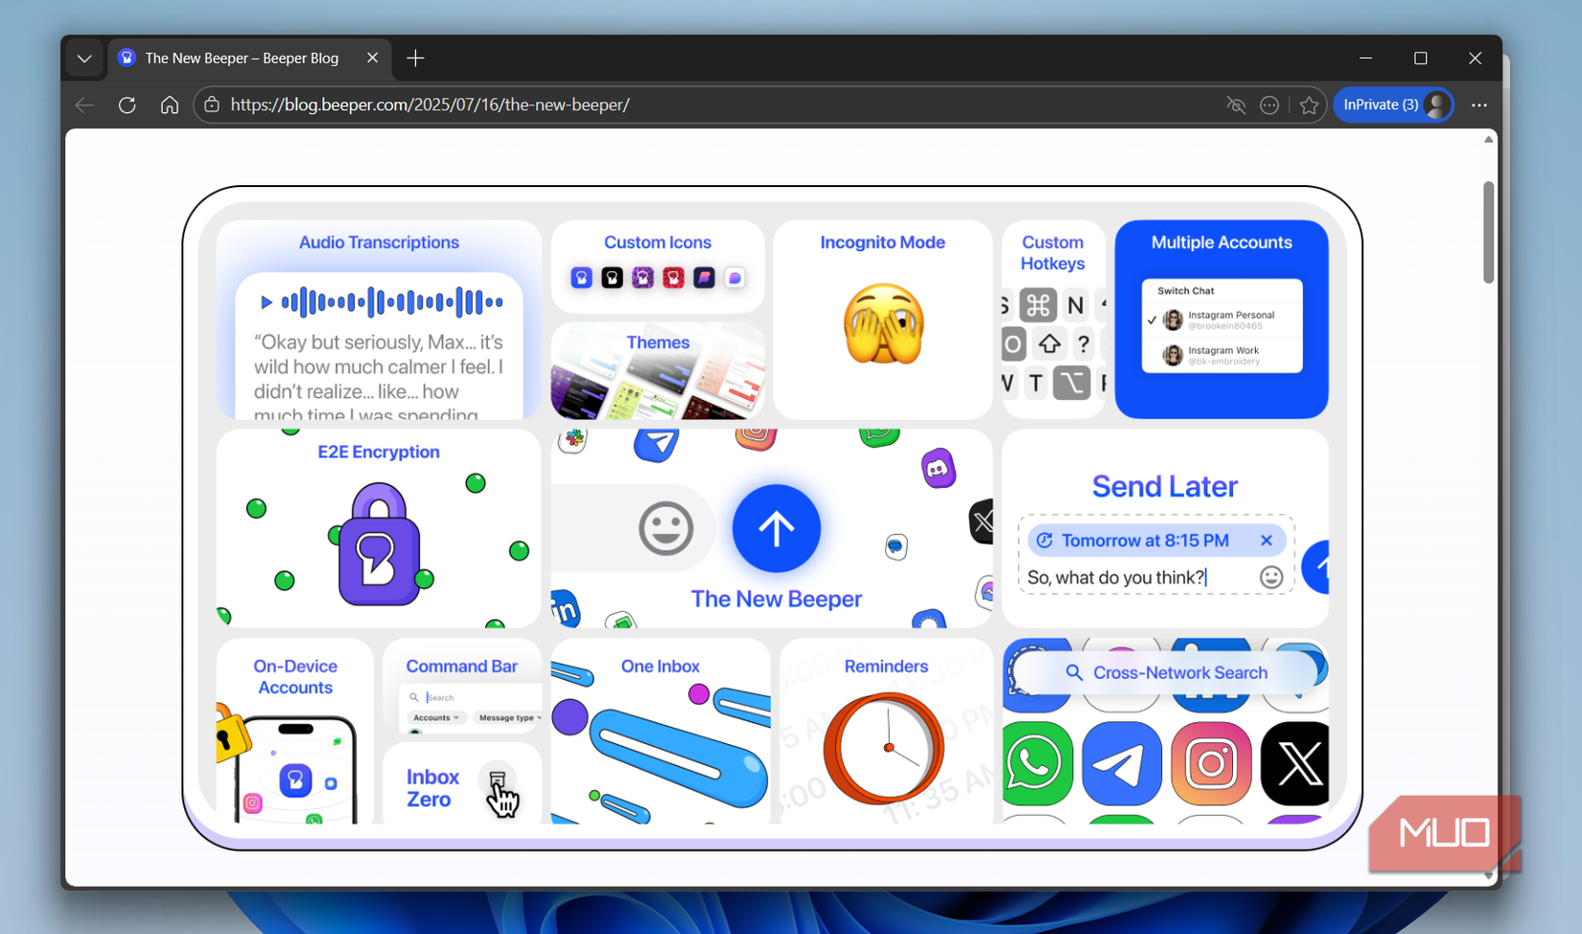Click the emoji icon in Send Later message
The height and width of the screenshot is (934, 1582).
click(x=1271, y=577)
